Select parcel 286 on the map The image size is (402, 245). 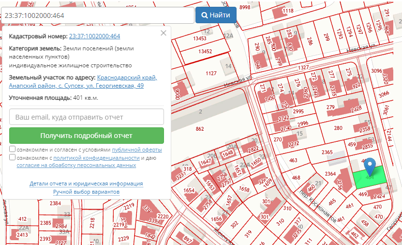click(310, 41)
